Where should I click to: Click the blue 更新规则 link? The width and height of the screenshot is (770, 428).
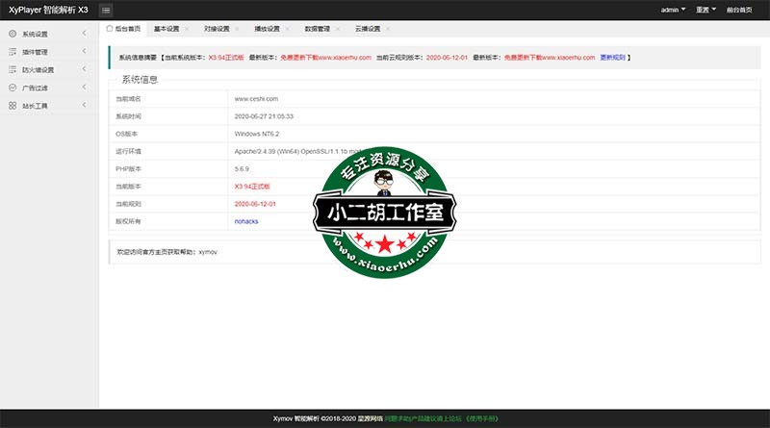(x=612, y=58)
